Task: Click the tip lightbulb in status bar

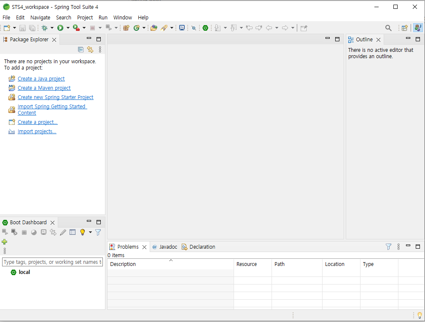Action: point(420,316)
